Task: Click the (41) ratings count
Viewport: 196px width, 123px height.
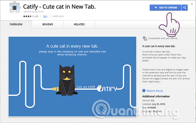Action: (x=36, y=16)
